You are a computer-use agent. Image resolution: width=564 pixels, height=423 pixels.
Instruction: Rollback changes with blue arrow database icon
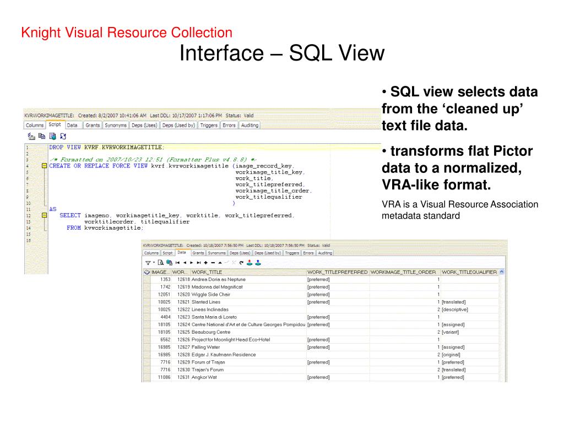point(258,263)
